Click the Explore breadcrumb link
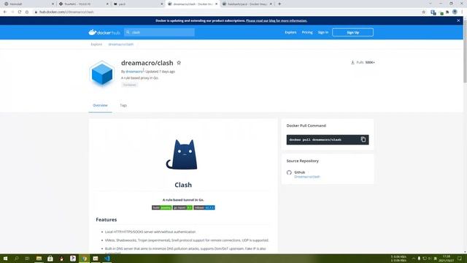 click(96, 44)
